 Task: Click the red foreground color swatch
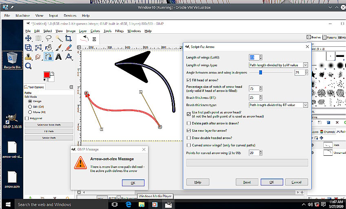point(47,75)
